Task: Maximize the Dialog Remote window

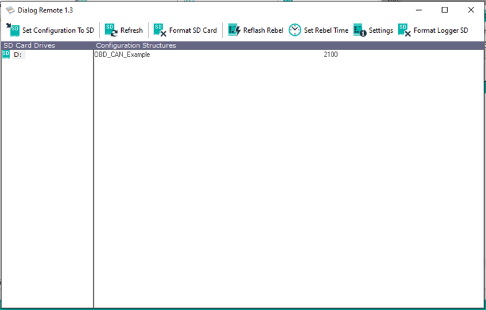Action: point(445,10)
